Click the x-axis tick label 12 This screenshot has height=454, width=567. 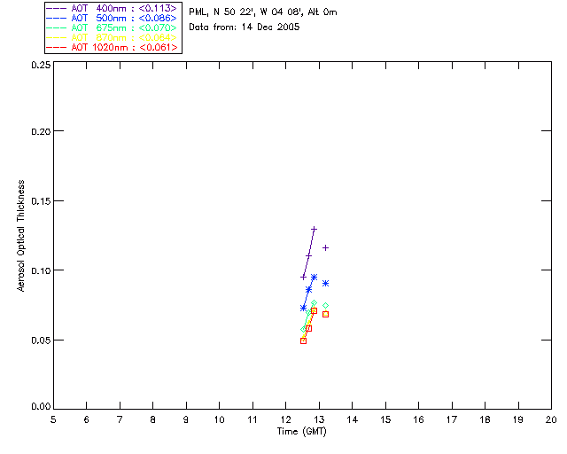[285, 419]
